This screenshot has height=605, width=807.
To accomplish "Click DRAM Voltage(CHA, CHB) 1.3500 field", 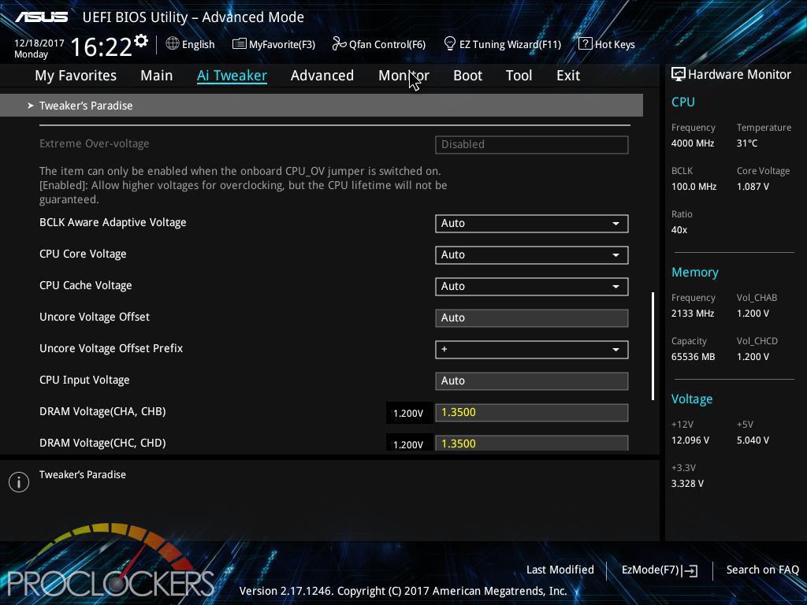I will 532,412.
